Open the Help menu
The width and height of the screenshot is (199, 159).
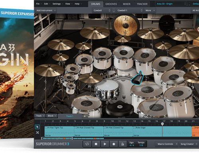[x=78, y=4]
